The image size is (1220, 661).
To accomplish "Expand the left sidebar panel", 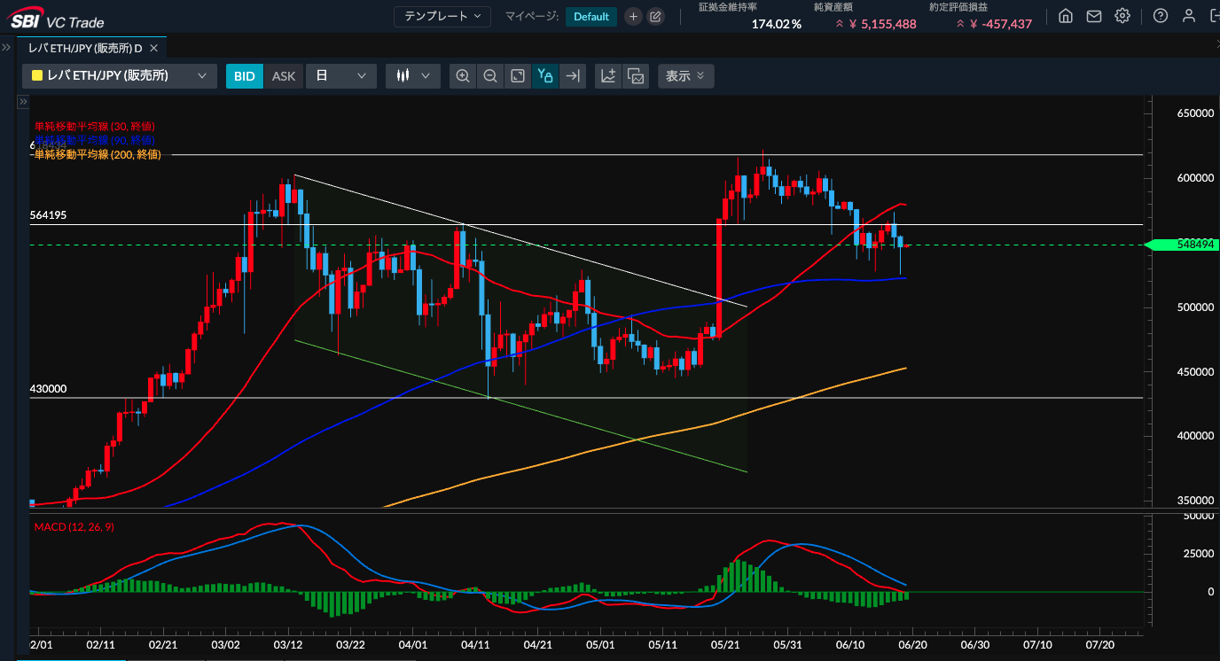I will pyautogui.click(x=6, y=47).
